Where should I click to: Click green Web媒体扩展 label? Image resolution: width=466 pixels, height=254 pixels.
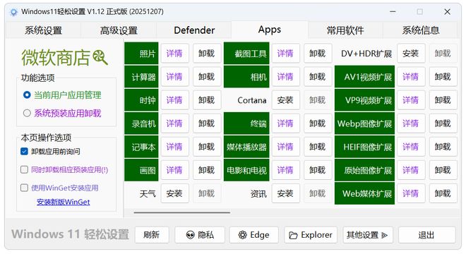pos(364,194)
